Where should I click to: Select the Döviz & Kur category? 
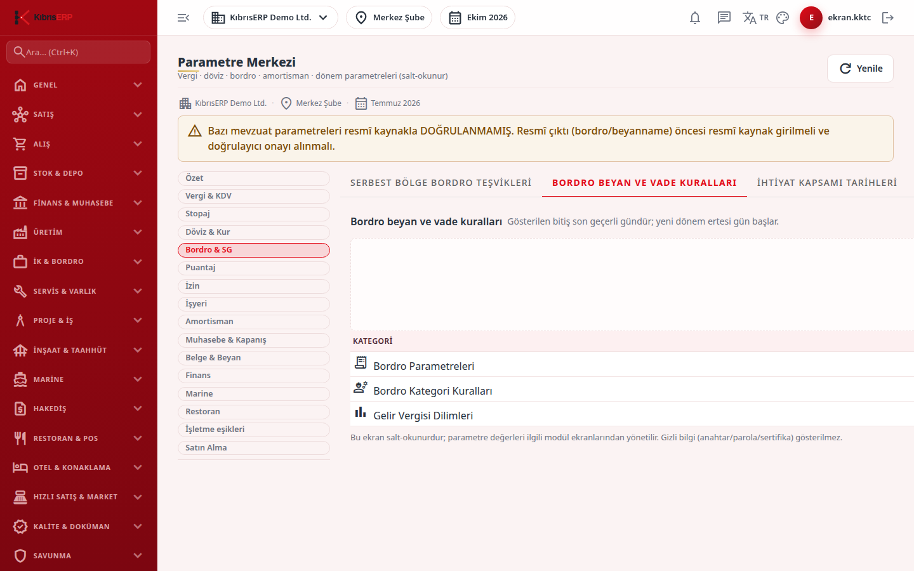(x=254, y=232)
